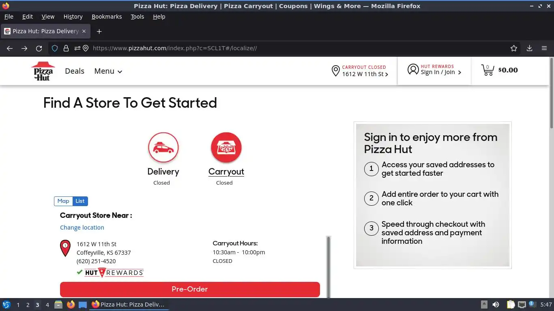Click the padlock site security icon
This screenshot has width=554, height=311.
coord(66,48)
